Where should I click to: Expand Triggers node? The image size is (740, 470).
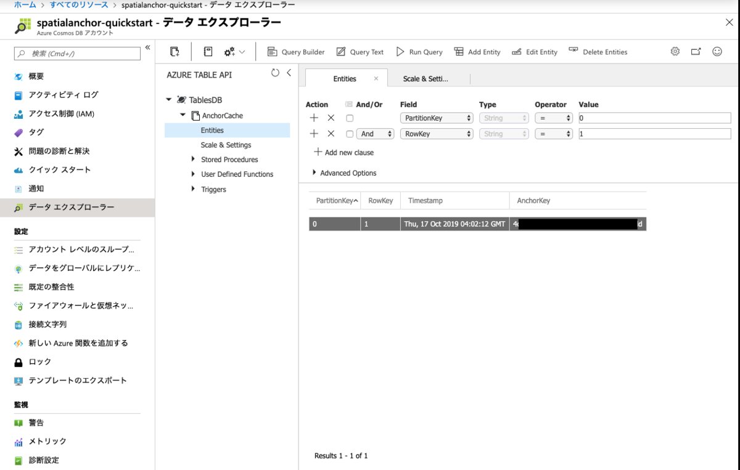194,189
